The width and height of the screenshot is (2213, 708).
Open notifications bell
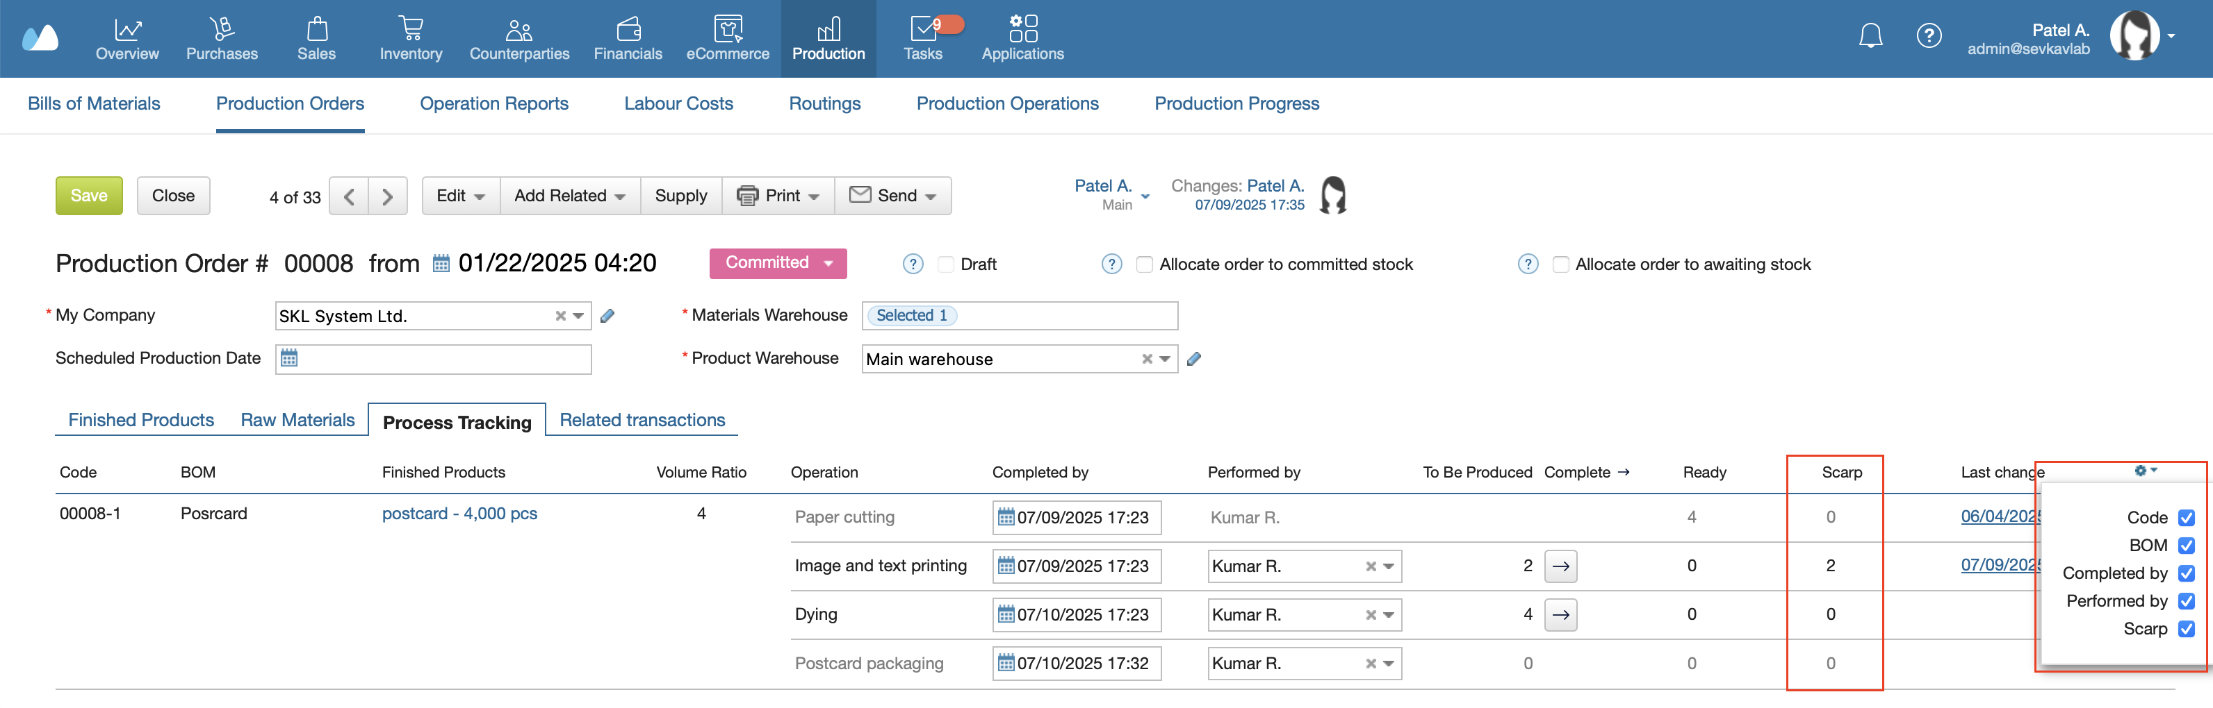[x=1870, y=36]
